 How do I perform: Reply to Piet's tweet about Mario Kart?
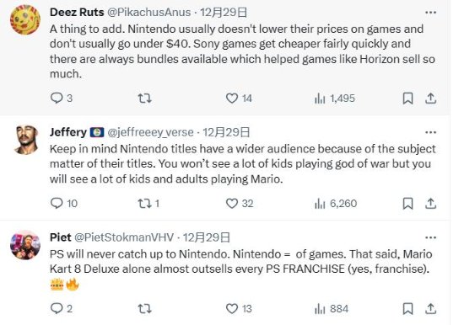coord(62,308)
